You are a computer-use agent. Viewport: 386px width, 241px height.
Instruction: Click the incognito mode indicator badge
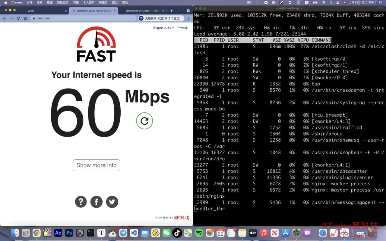tap(161, 18)
